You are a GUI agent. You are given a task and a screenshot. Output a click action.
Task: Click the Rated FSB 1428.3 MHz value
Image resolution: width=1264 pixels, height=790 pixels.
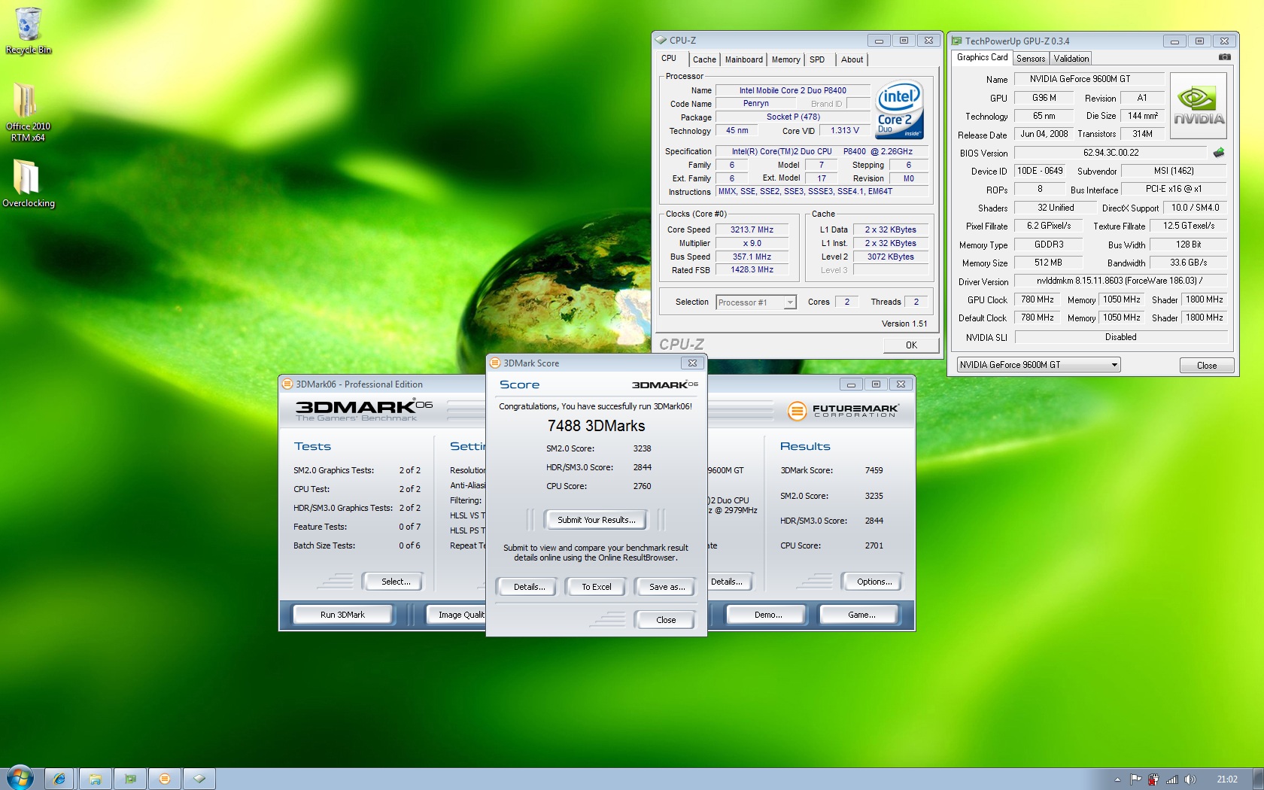[x=752, y=270]
